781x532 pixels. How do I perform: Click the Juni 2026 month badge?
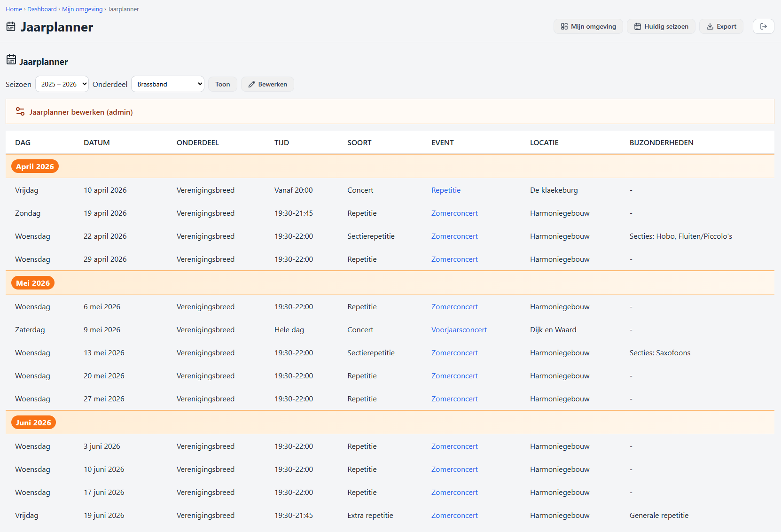coord(33,422)
